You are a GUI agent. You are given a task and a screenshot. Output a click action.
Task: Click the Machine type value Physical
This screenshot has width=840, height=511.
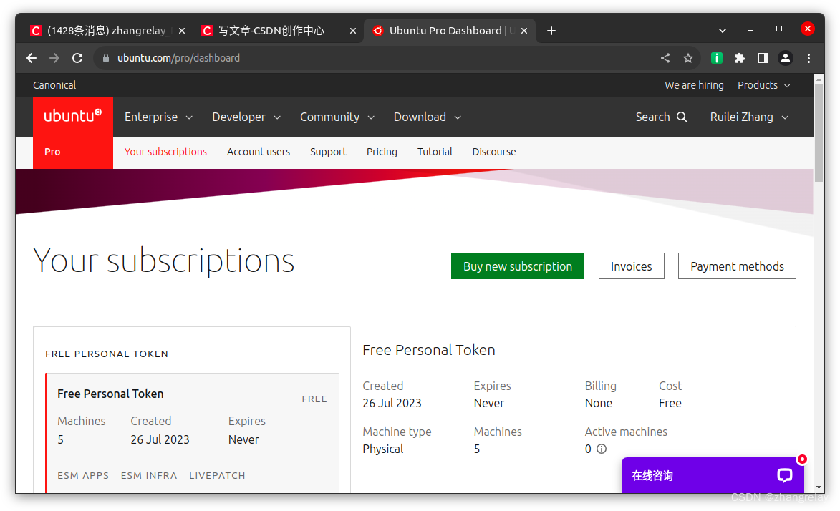coord(383,449)
